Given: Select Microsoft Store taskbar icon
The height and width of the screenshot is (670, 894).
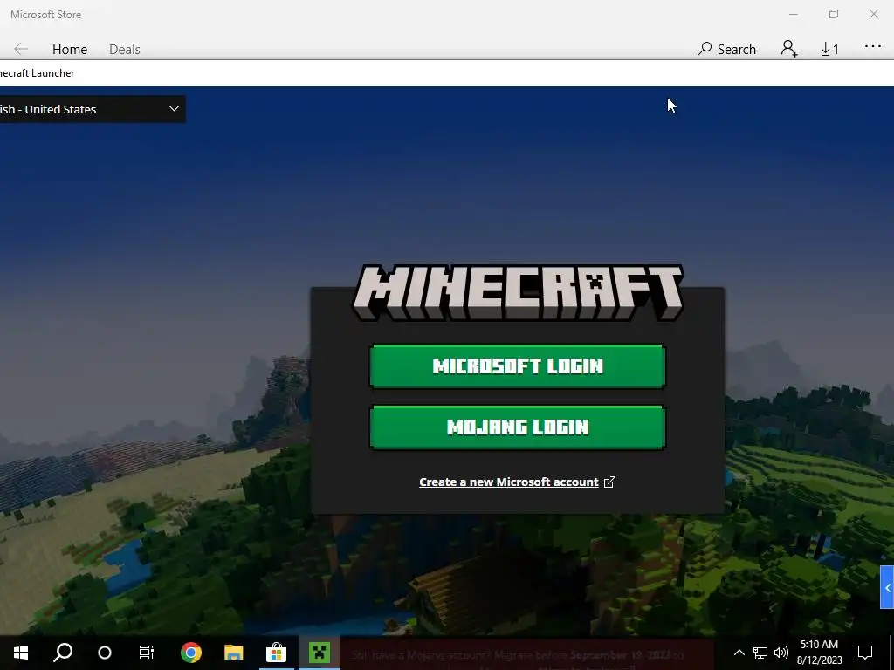Looking at the screenshot, I should 277,653.
